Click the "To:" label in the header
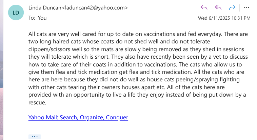 click(x=32, y=18)
